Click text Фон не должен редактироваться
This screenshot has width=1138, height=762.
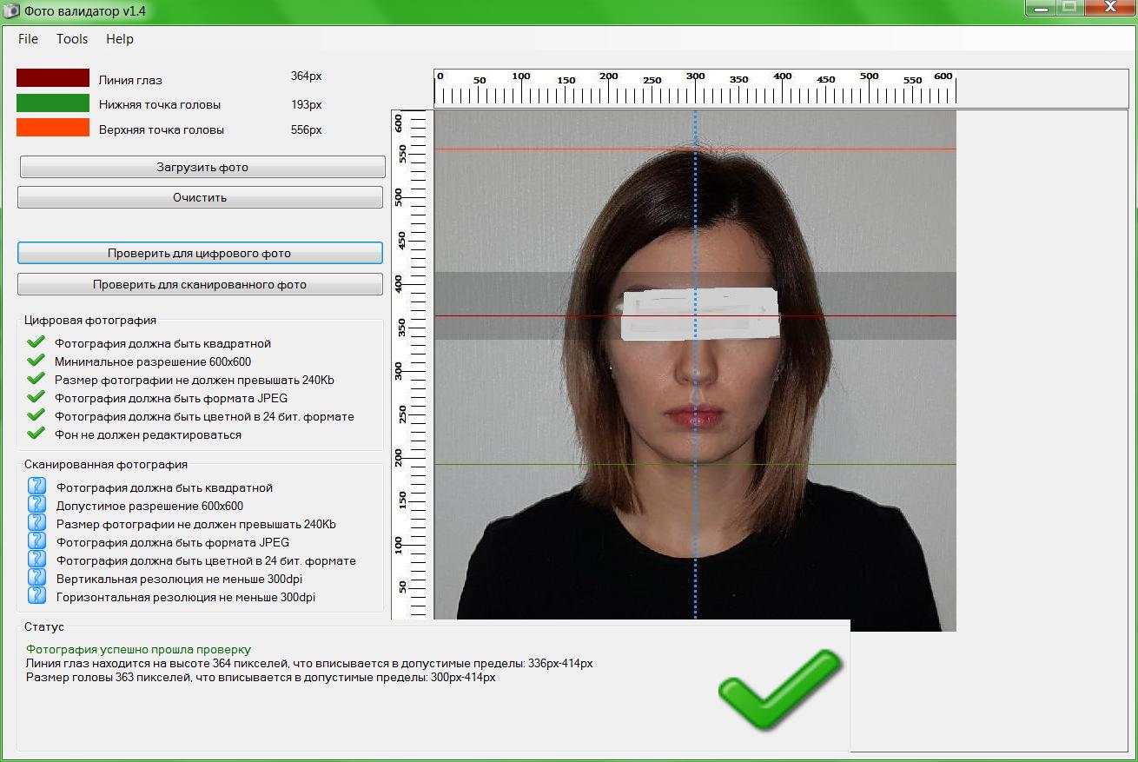click(148, 434)
